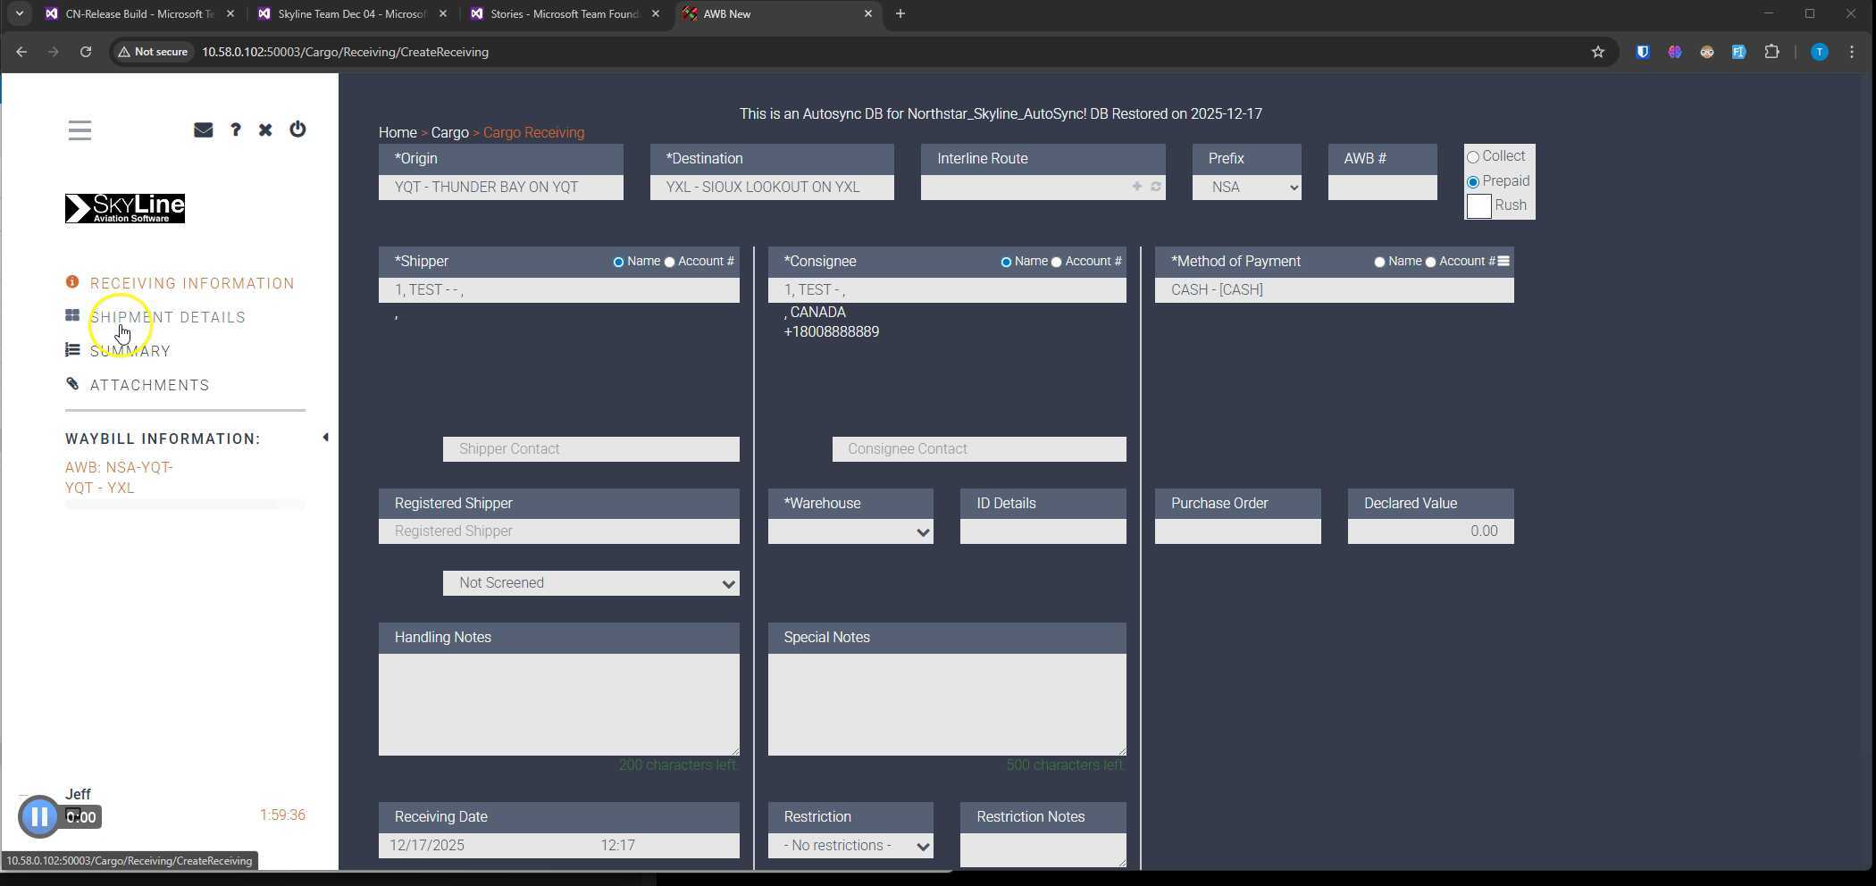The image size is (1876, 886).
Task: Collapse the Waybill Information panel arrow
Action: tap(325, 438)
